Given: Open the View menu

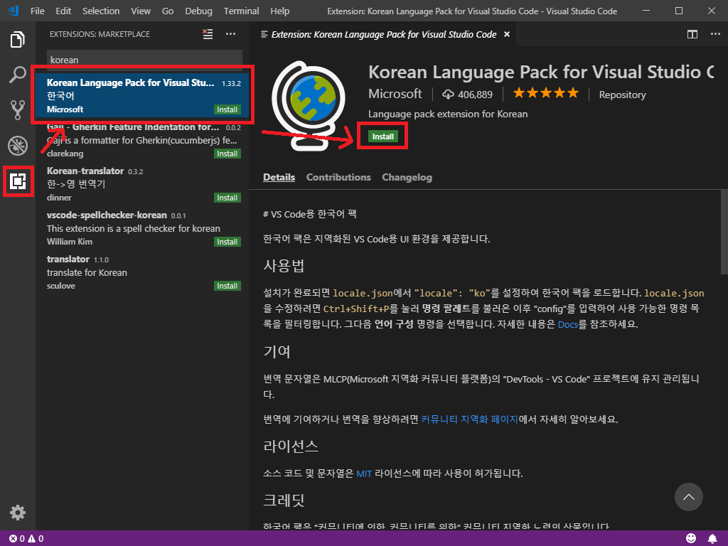Looking at the screenshot, I should [140, 11].
